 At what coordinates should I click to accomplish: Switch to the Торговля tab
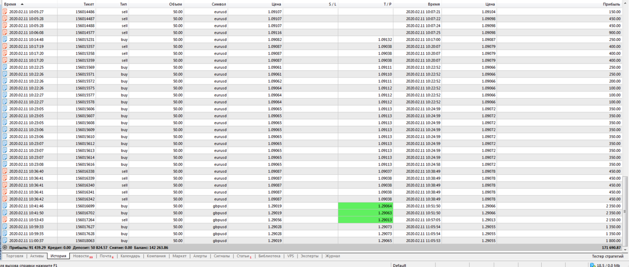coord(14,256)
